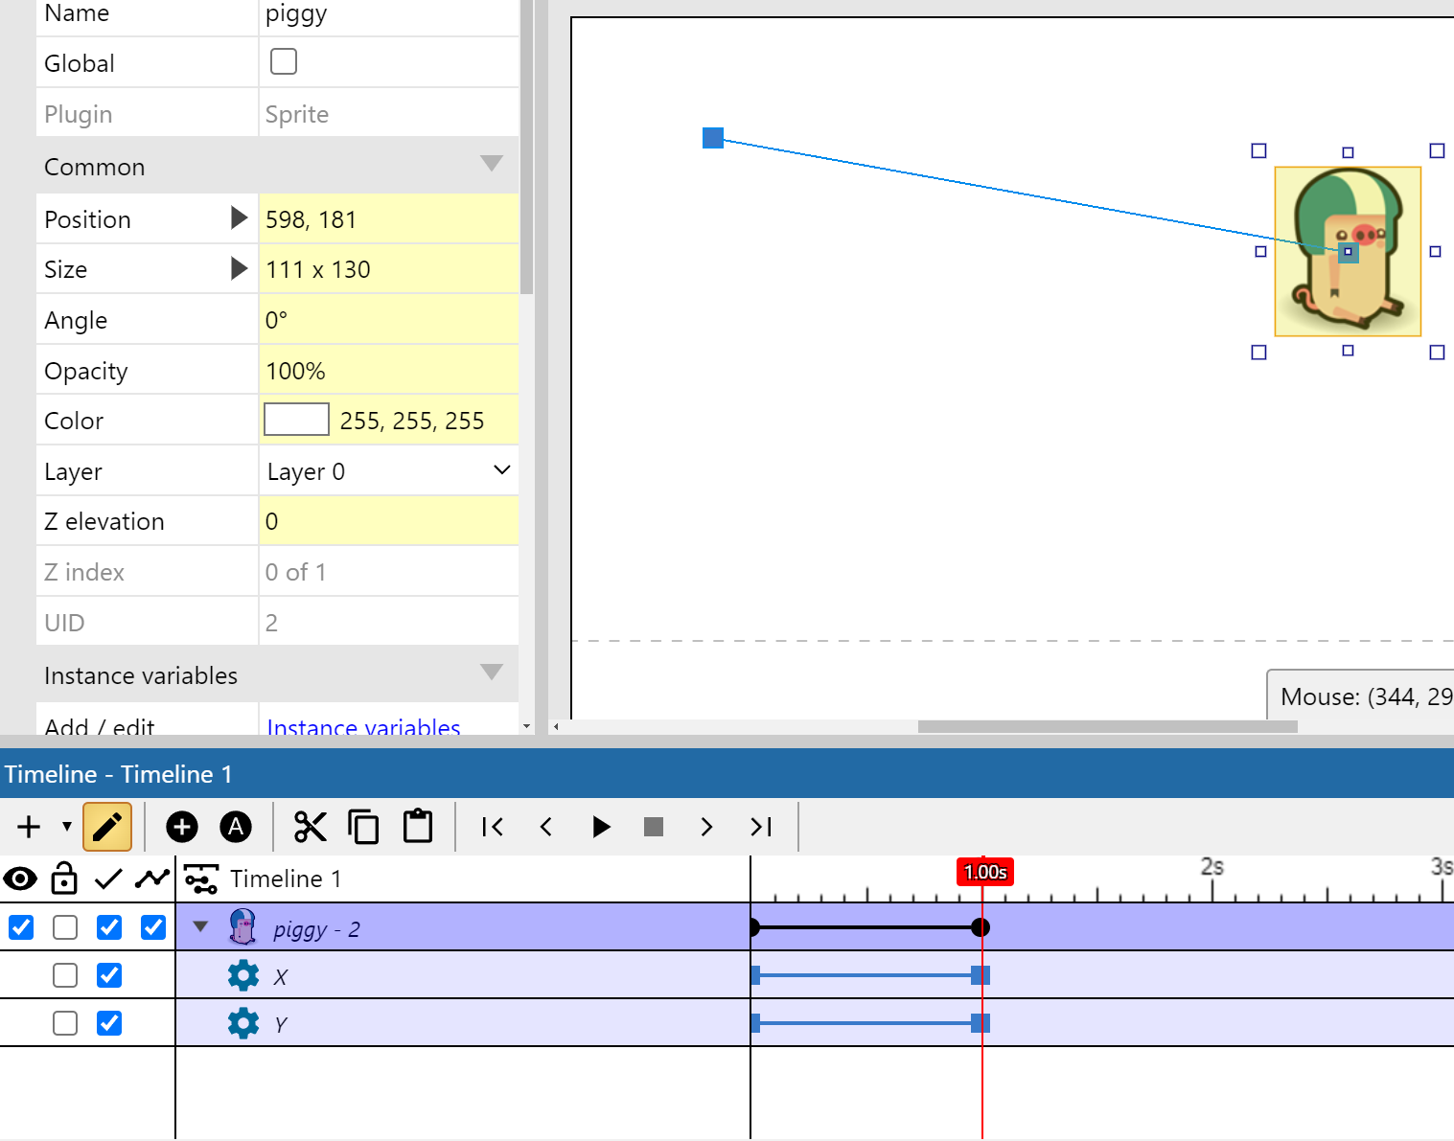Copy keyframes with the copy icon
This screenshot has width=1454, height=1141.
pos(363,826)
